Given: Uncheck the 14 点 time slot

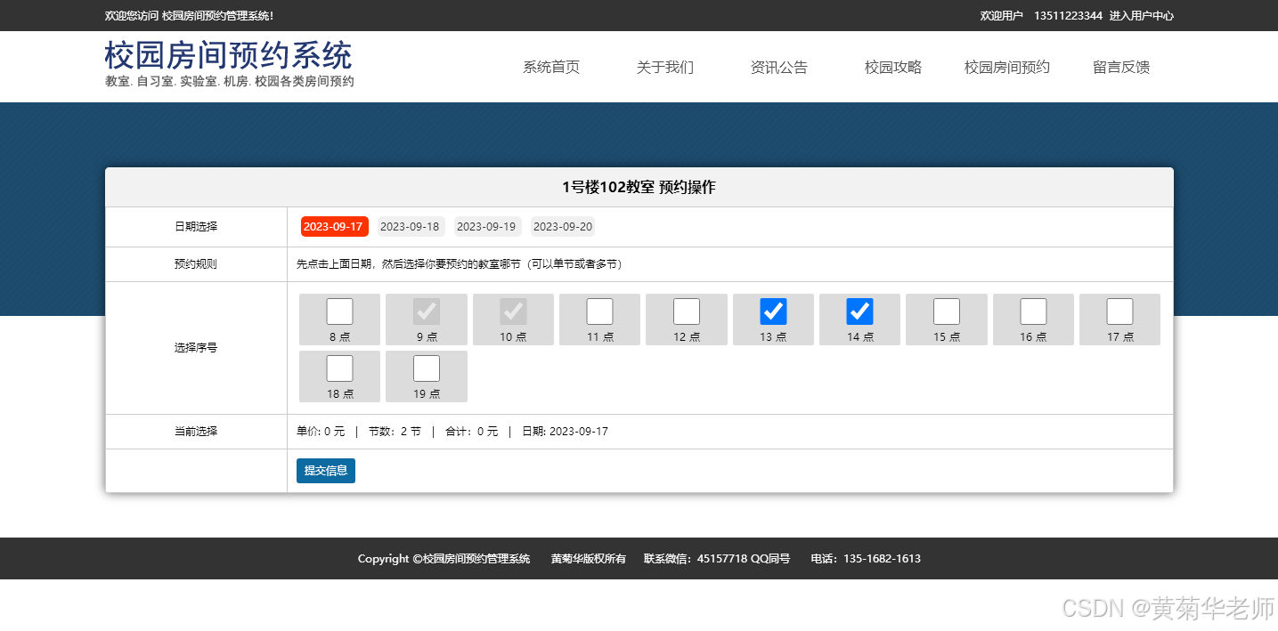Looking at the screenshot, I should coord(859,311).
